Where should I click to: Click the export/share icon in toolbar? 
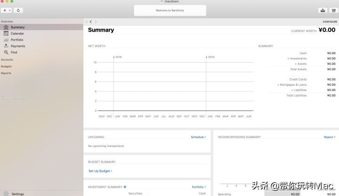(323, 10)
